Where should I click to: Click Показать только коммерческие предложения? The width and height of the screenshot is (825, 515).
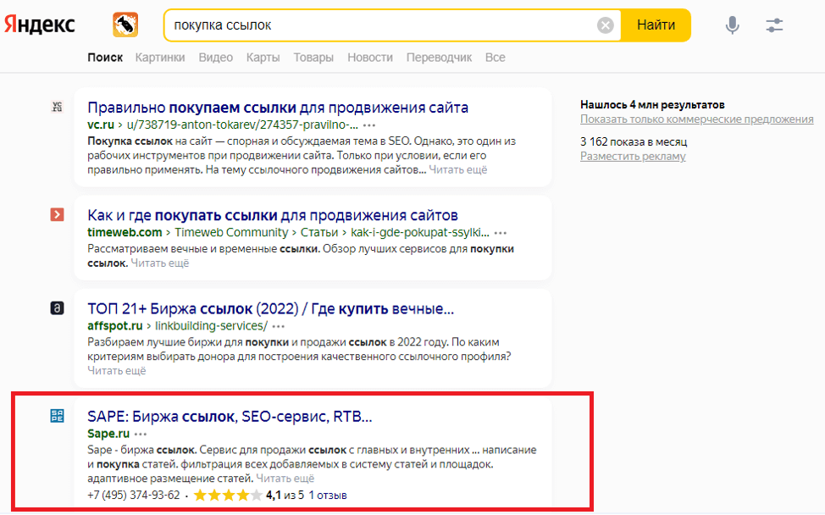[x=696, y=119]
